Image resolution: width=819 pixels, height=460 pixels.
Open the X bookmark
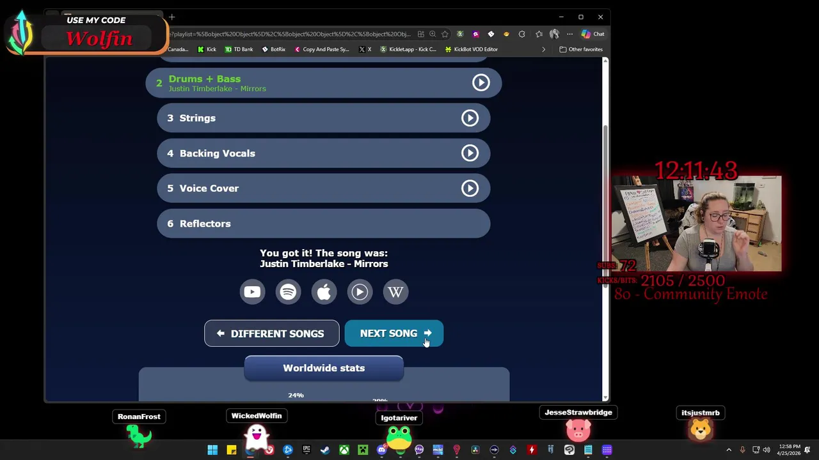[x=365, y=49]
